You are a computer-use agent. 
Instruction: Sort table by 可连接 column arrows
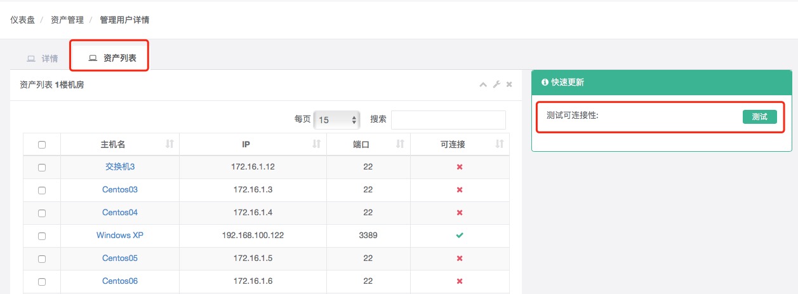click(500, 144)
